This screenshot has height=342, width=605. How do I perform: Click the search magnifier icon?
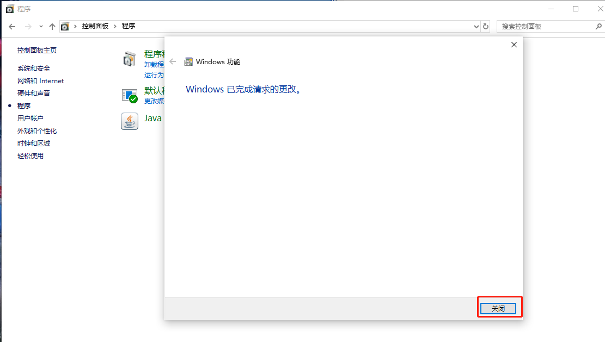point(598,27)
